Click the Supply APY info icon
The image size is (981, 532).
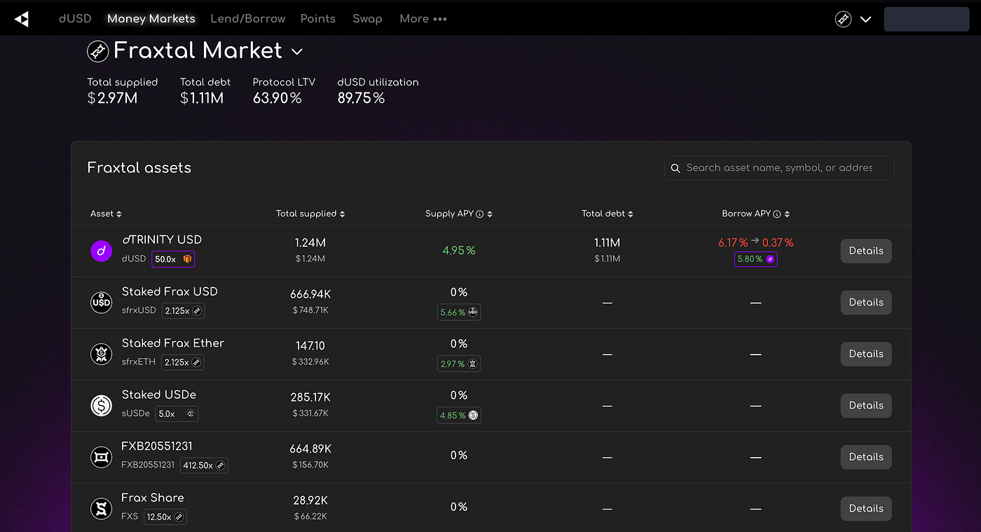pos(480,214)
